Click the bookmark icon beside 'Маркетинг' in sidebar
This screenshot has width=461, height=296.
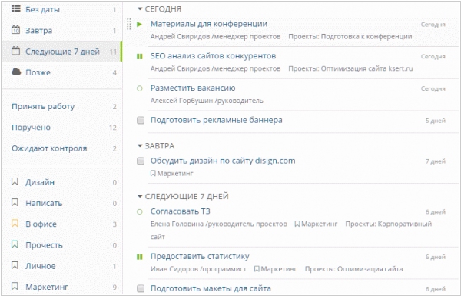pos(15,286)
